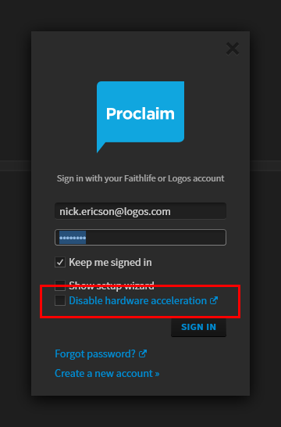Click the speech bubble tail of the logo

coord(101,147)
